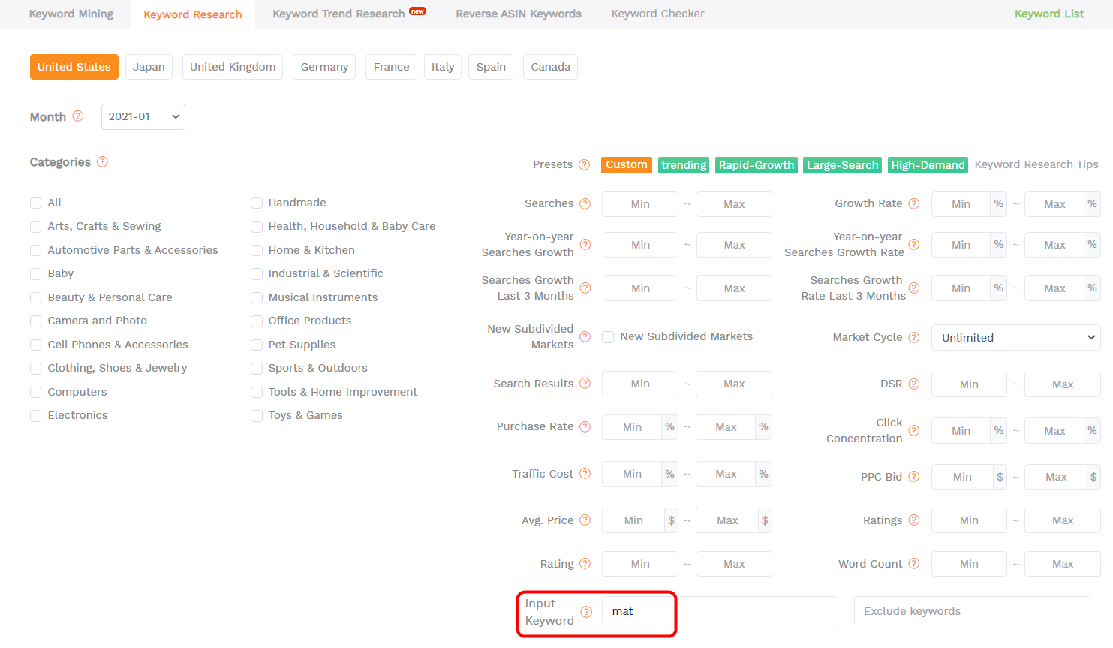Image resolution: width=1113 pixels, height=648 pixels.
Task: Check the Home & Kitchen category
Action: click(257, 250)
